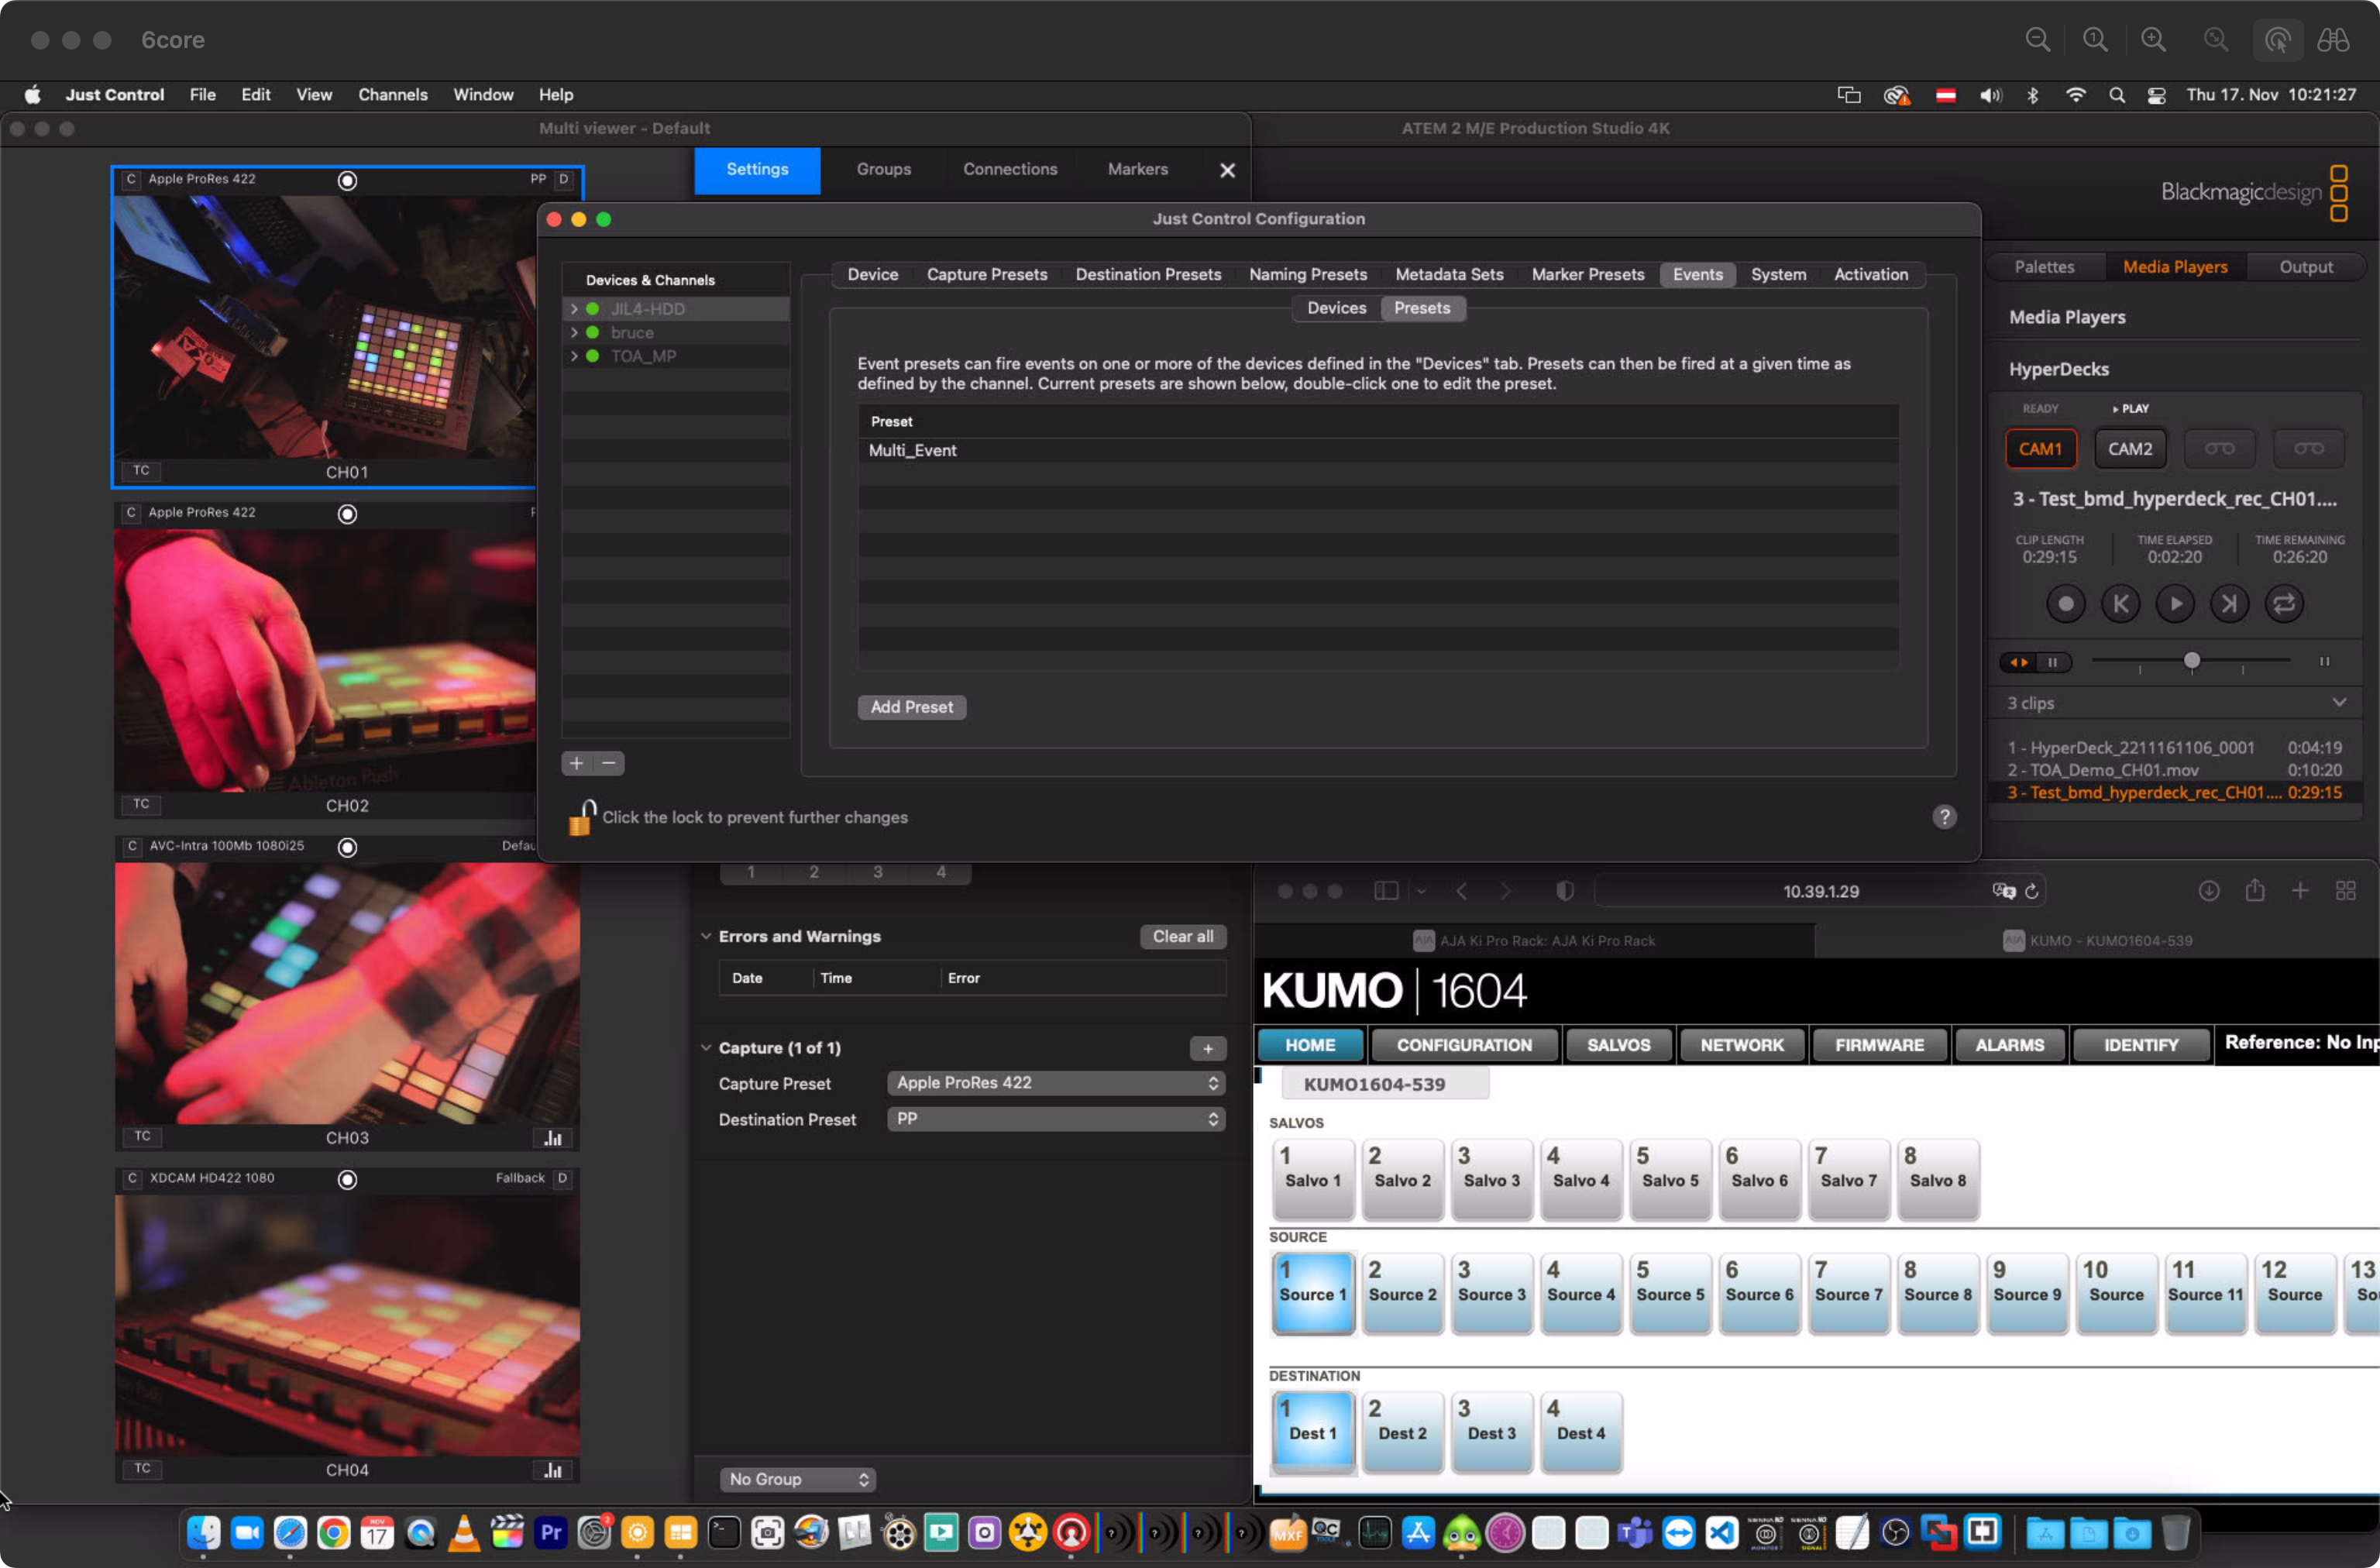
Task: Close the Multi viewer settings panel X
Action: point(1227,171)
